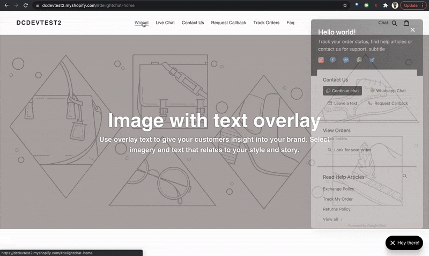
Task: Open the Request Callback nav link
Action: (228, 23)
